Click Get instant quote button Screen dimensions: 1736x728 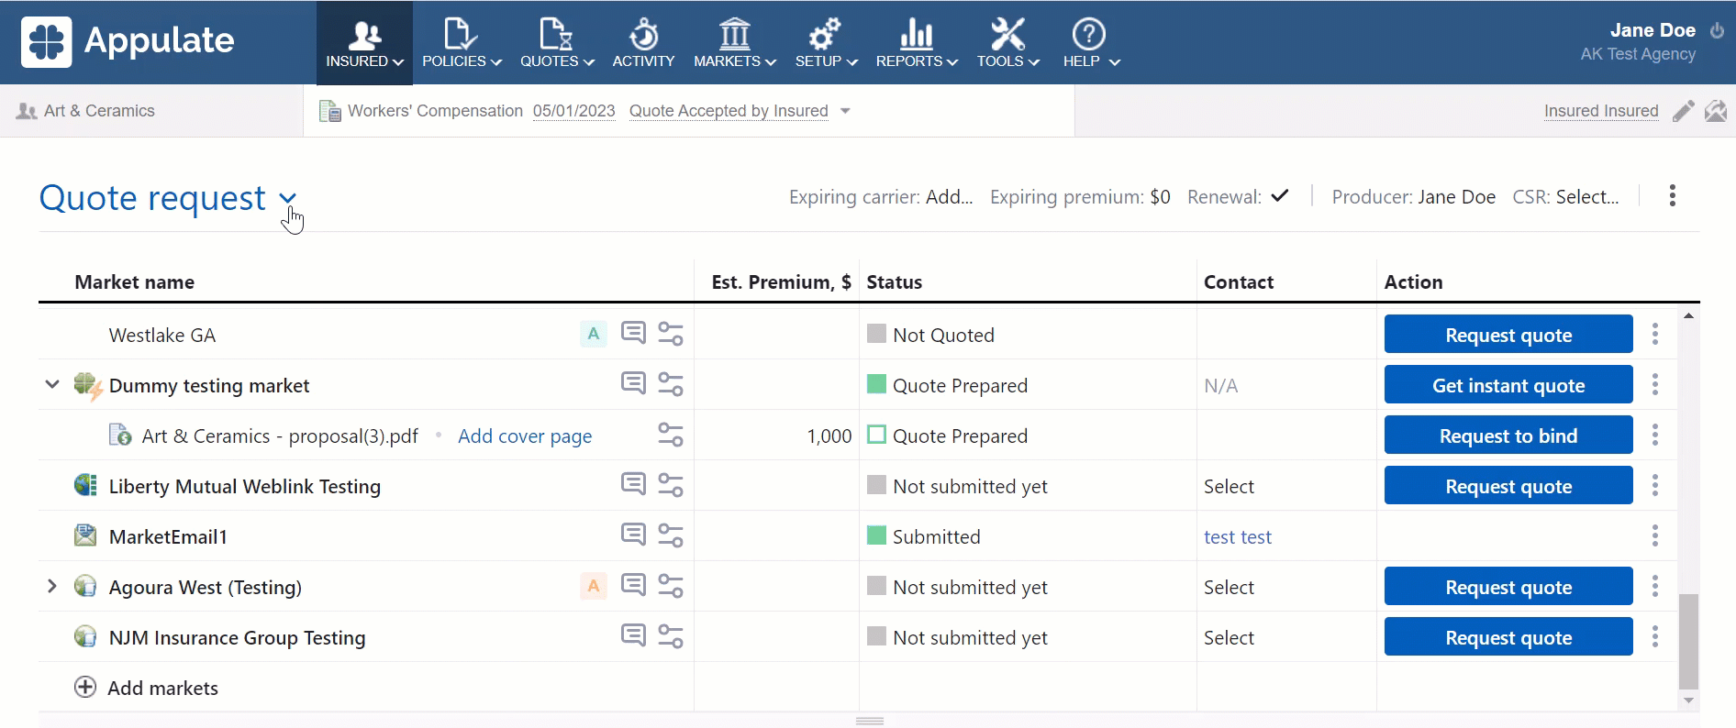click(x=1508, y=385)
